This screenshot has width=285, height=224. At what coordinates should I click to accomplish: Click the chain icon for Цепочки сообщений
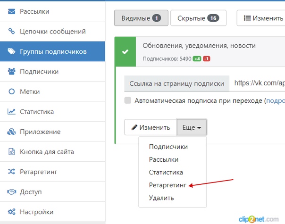[11, 32]
